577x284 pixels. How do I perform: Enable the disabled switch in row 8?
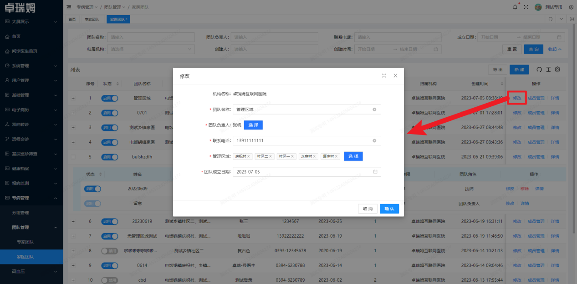point(110,251)
